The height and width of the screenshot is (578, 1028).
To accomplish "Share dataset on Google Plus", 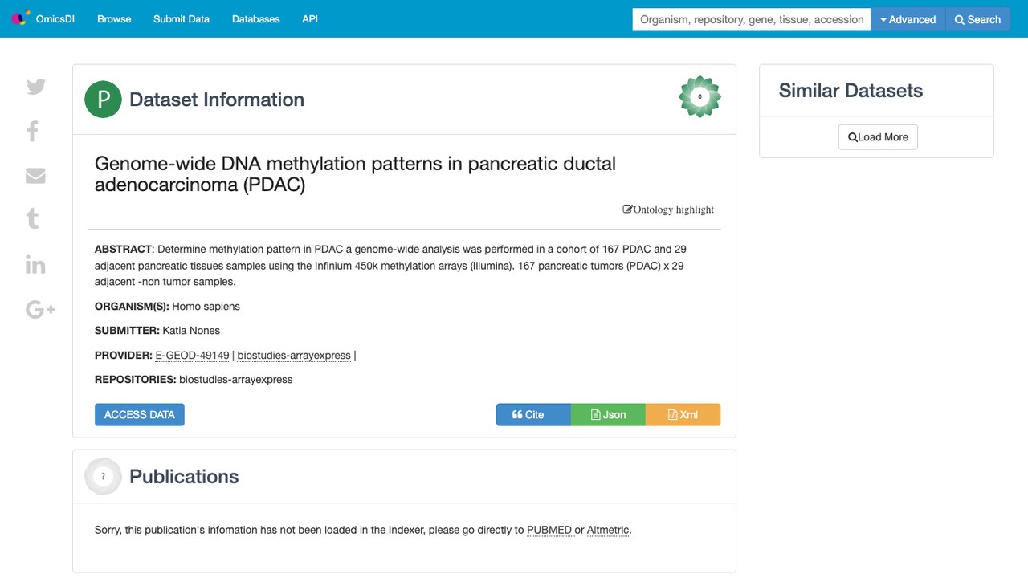I will point(40,309).
